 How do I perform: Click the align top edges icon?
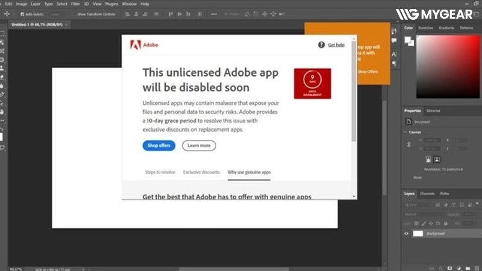point(171,14)
